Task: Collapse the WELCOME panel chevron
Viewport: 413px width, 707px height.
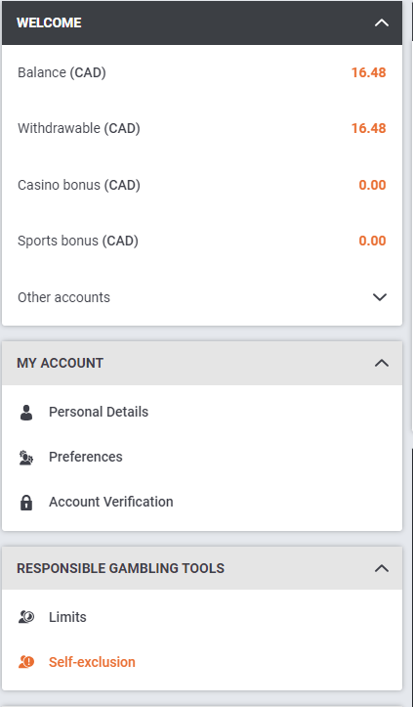Action: (381, 22)
